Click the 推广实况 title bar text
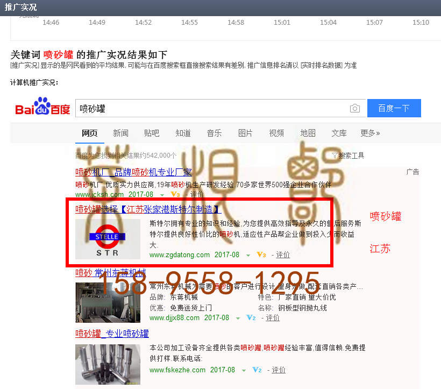 point(20,8)
